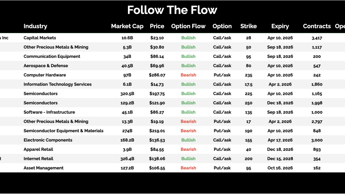Click the Price column header
Screen dimensions: 345x194
157,26
